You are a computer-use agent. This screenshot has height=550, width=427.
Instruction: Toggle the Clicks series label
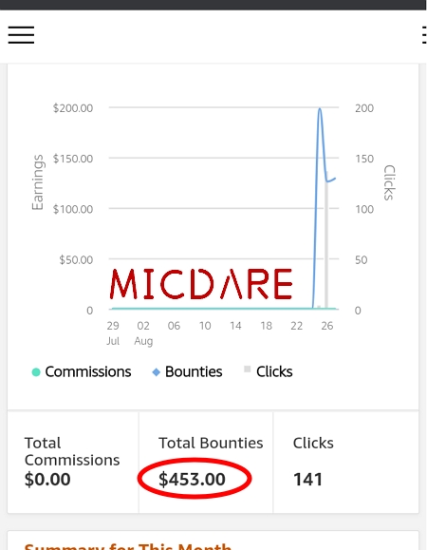click(274, 371)
